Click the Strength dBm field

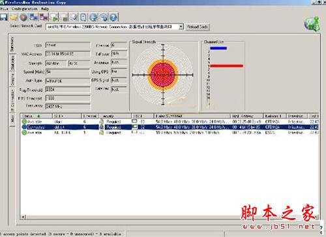pyautogui.click(x=56, y=63)
